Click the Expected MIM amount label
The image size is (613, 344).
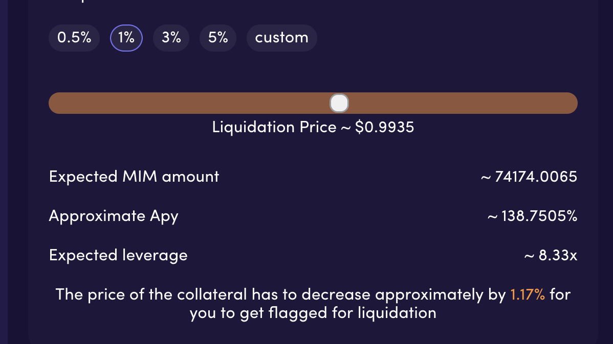coord(134,177)
